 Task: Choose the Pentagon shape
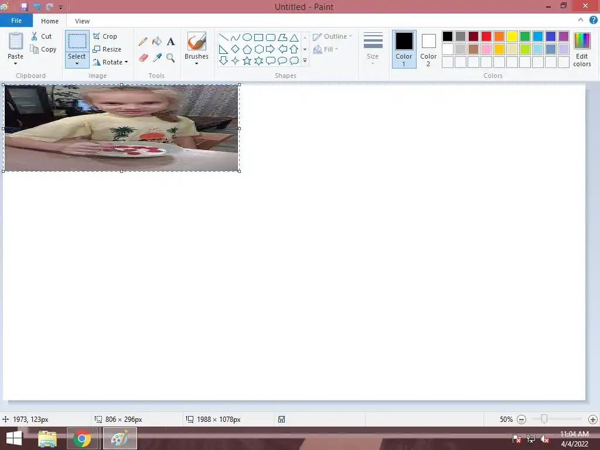[247, 49]
